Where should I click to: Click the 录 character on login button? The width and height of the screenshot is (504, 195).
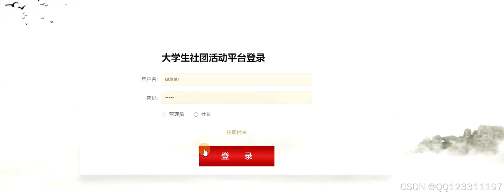(x=248, y=156)
